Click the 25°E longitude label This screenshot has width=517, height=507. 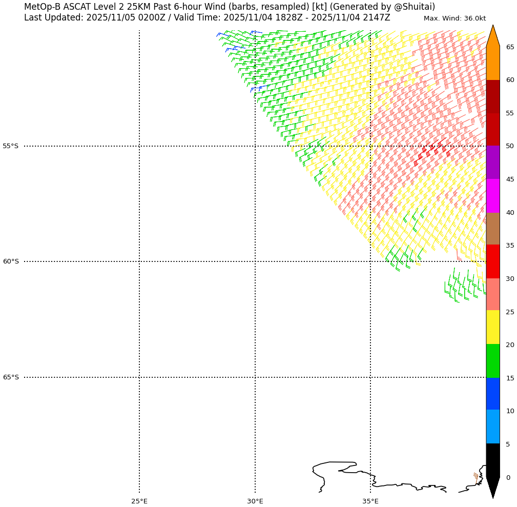click(x=139, y=501)
